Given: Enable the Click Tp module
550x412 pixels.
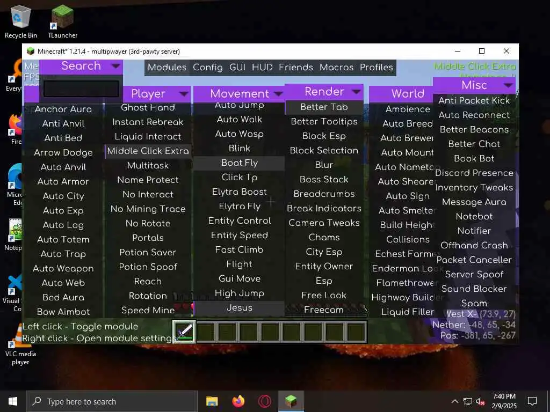Looking at the screenshot, I should [x=239, y=177].
